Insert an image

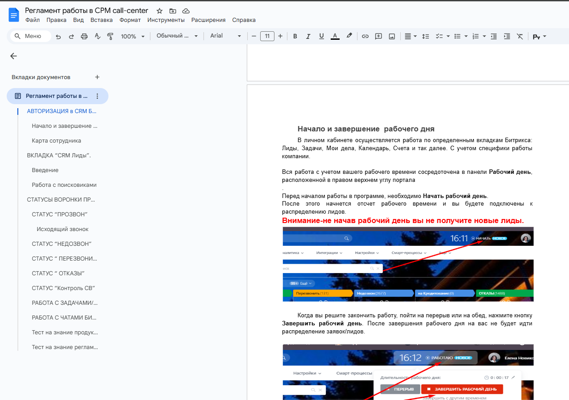[x=392, y=36]
